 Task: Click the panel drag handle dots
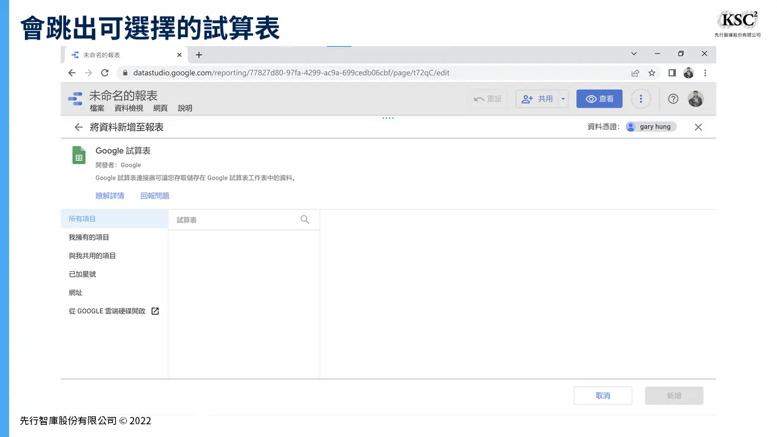point(388,118)
